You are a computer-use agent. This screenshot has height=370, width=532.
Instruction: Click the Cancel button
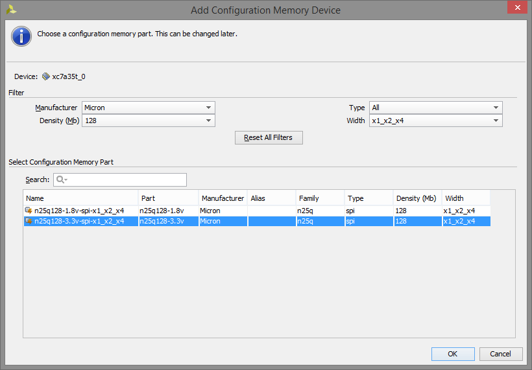tap(501, 354)
